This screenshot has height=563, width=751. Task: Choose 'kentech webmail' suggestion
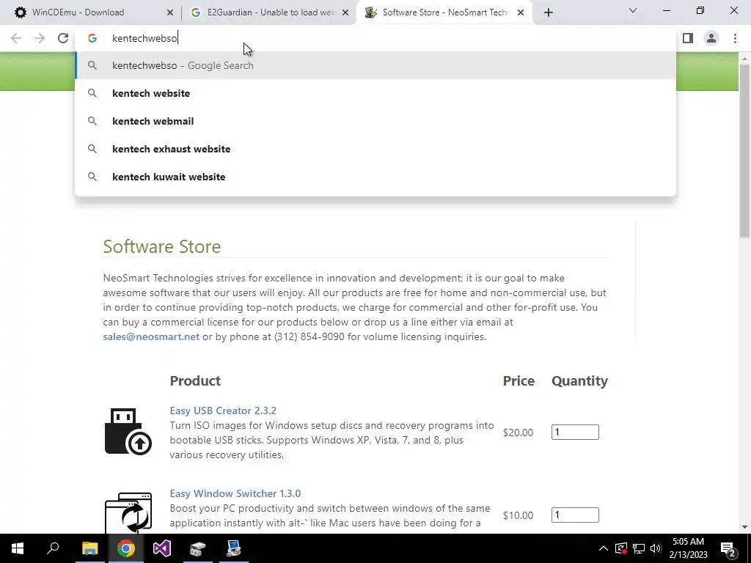(375, 121)
